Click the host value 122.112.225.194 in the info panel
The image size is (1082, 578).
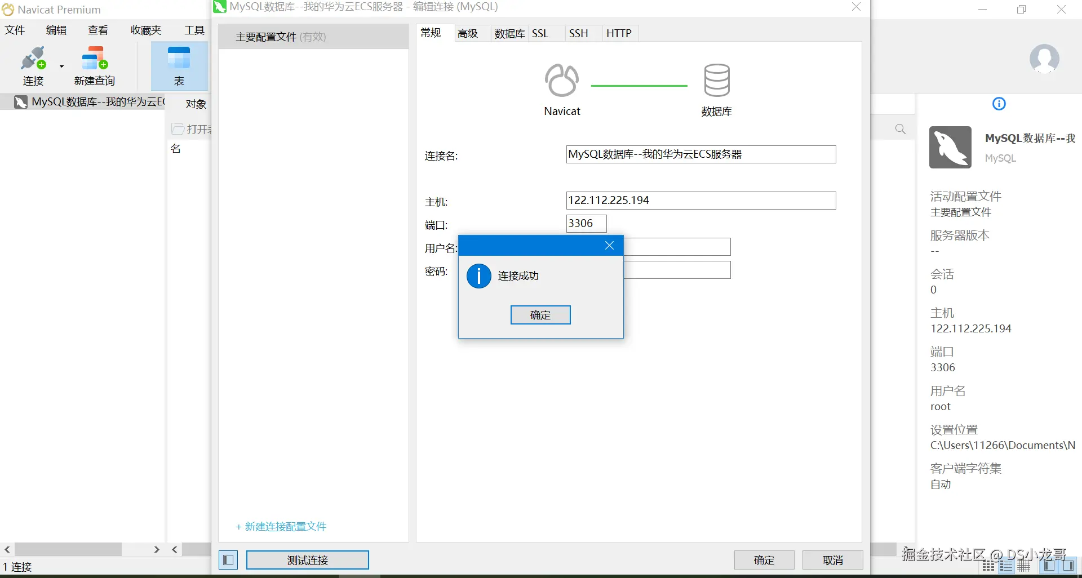pos(970,328)
